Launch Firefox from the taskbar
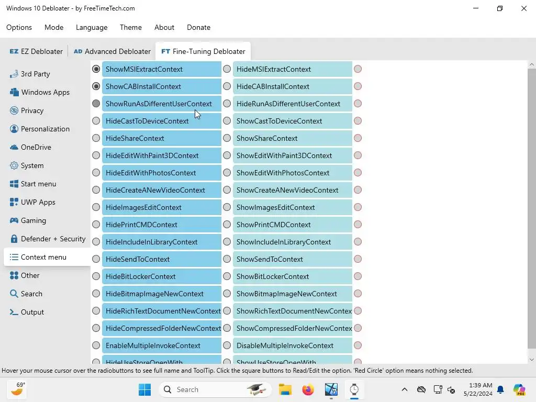 [x=308, y=389]
